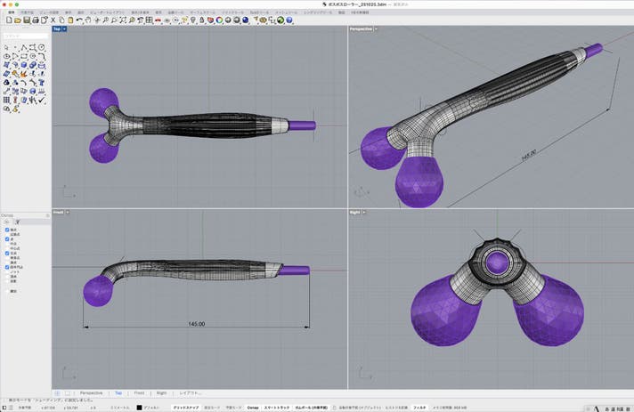Screen dimensions: 634x412
Task: Open the Perspective viewport dropdown arrow
Action: click(x=377, y=29)
